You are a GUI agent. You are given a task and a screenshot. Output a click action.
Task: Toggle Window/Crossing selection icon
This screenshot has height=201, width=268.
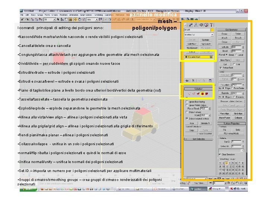[x=70, y=19]
